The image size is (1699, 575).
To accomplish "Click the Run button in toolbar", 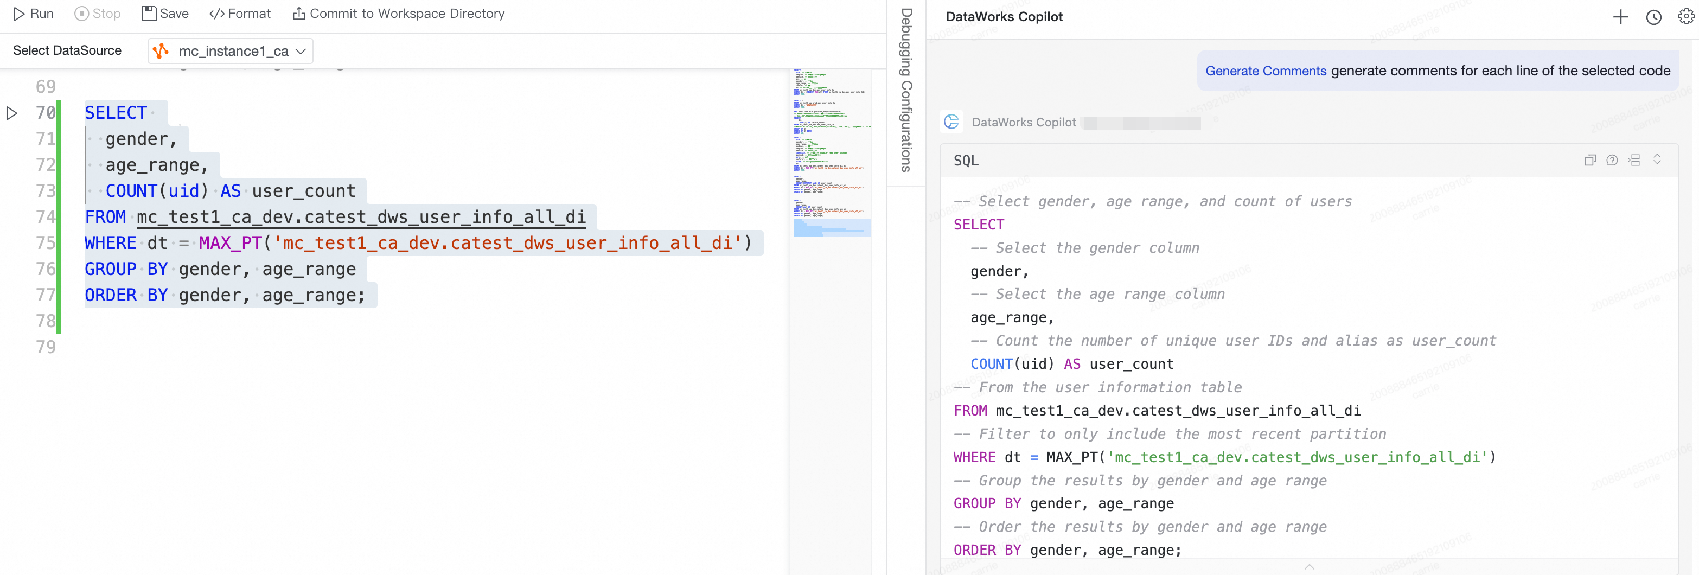I will pyautogui.click(x=34, y=14).
